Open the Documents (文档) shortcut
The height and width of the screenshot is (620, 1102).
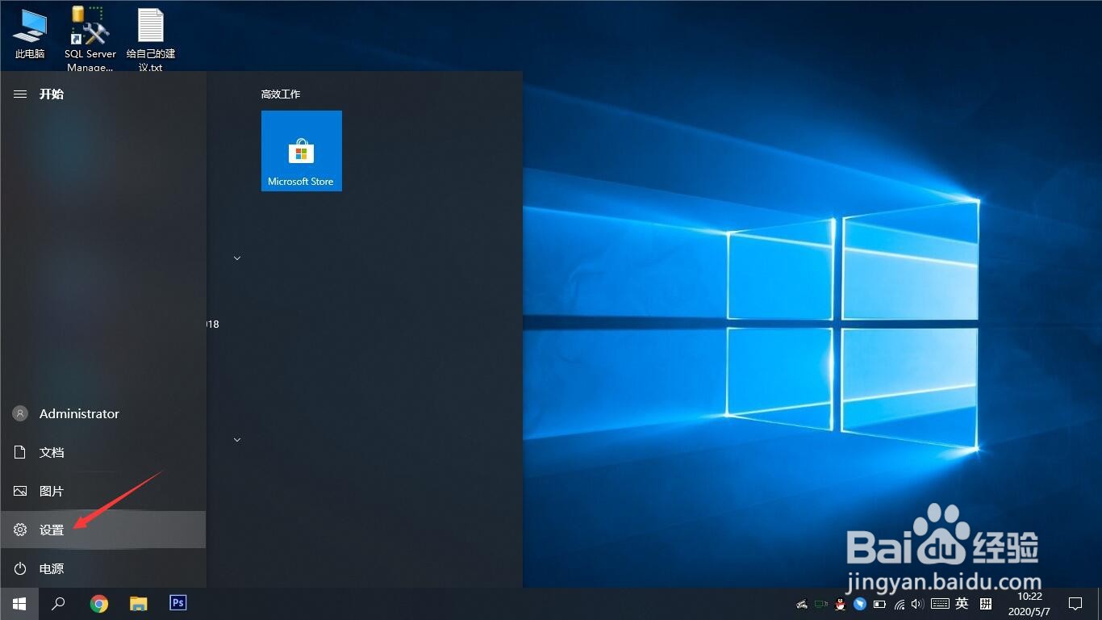click(103, 452)
